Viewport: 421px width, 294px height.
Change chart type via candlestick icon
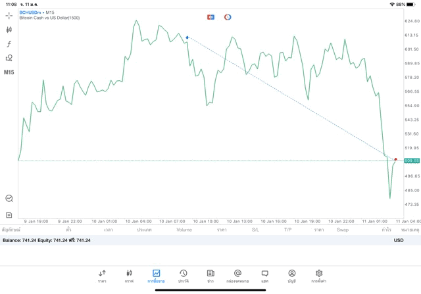coord(9,30)
